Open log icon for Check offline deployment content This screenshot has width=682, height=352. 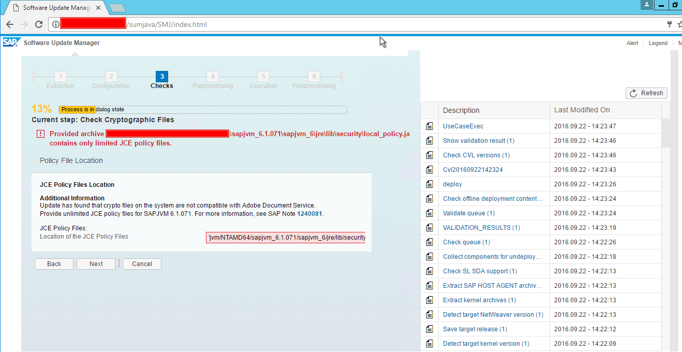[x=429, y=199]
